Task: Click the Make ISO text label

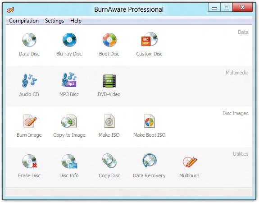Action: (x=109, y=135)
